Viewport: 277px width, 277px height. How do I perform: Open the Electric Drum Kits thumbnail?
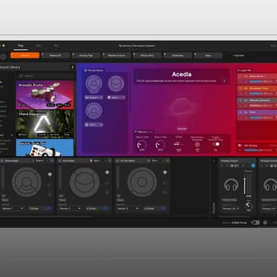(x=45, y=148)
